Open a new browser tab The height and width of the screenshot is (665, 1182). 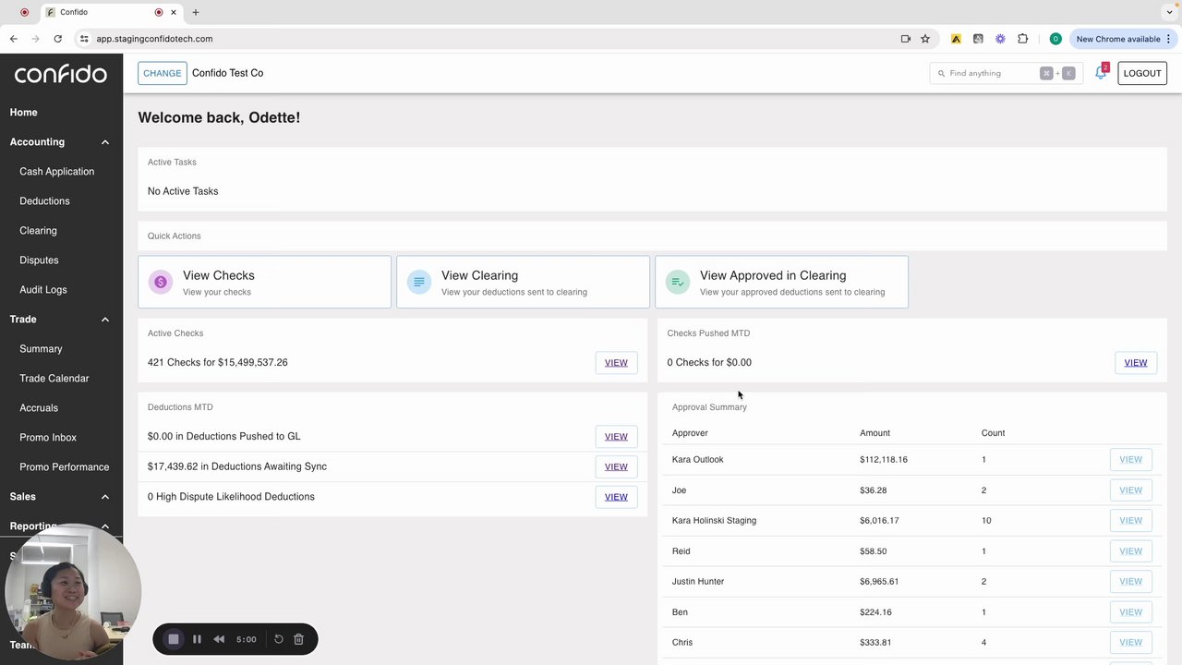tap(196, 12)
